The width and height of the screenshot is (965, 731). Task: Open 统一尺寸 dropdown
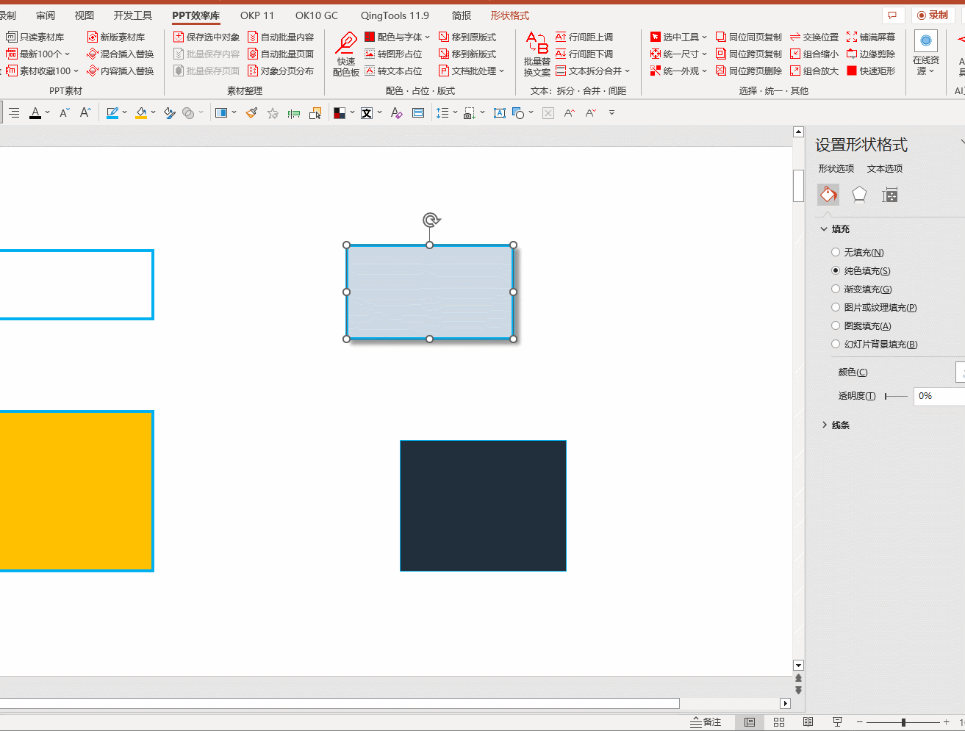(678, 54)
